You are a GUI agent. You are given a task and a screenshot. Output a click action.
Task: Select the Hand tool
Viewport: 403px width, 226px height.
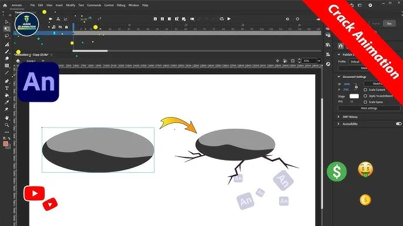(7, 118)
